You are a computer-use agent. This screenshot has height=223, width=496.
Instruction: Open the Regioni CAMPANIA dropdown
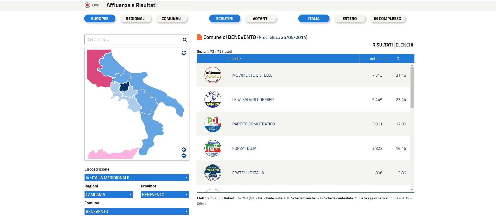pyautogui.click(x=109, y=194)
